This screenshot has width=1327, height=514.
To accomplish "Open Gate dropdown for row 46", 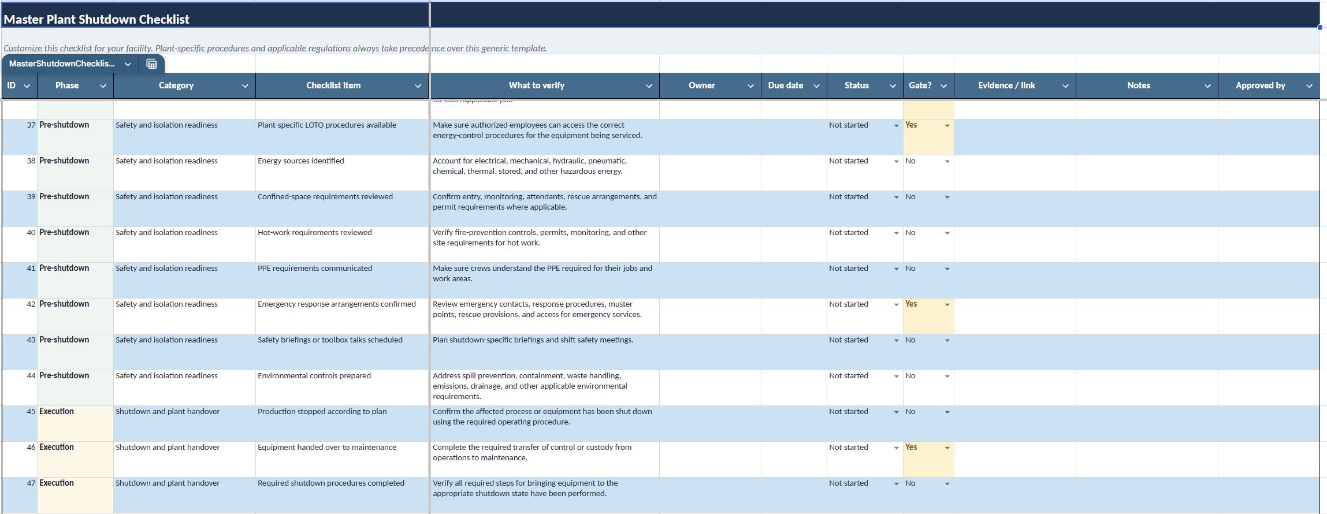I will tap(947, 448).
